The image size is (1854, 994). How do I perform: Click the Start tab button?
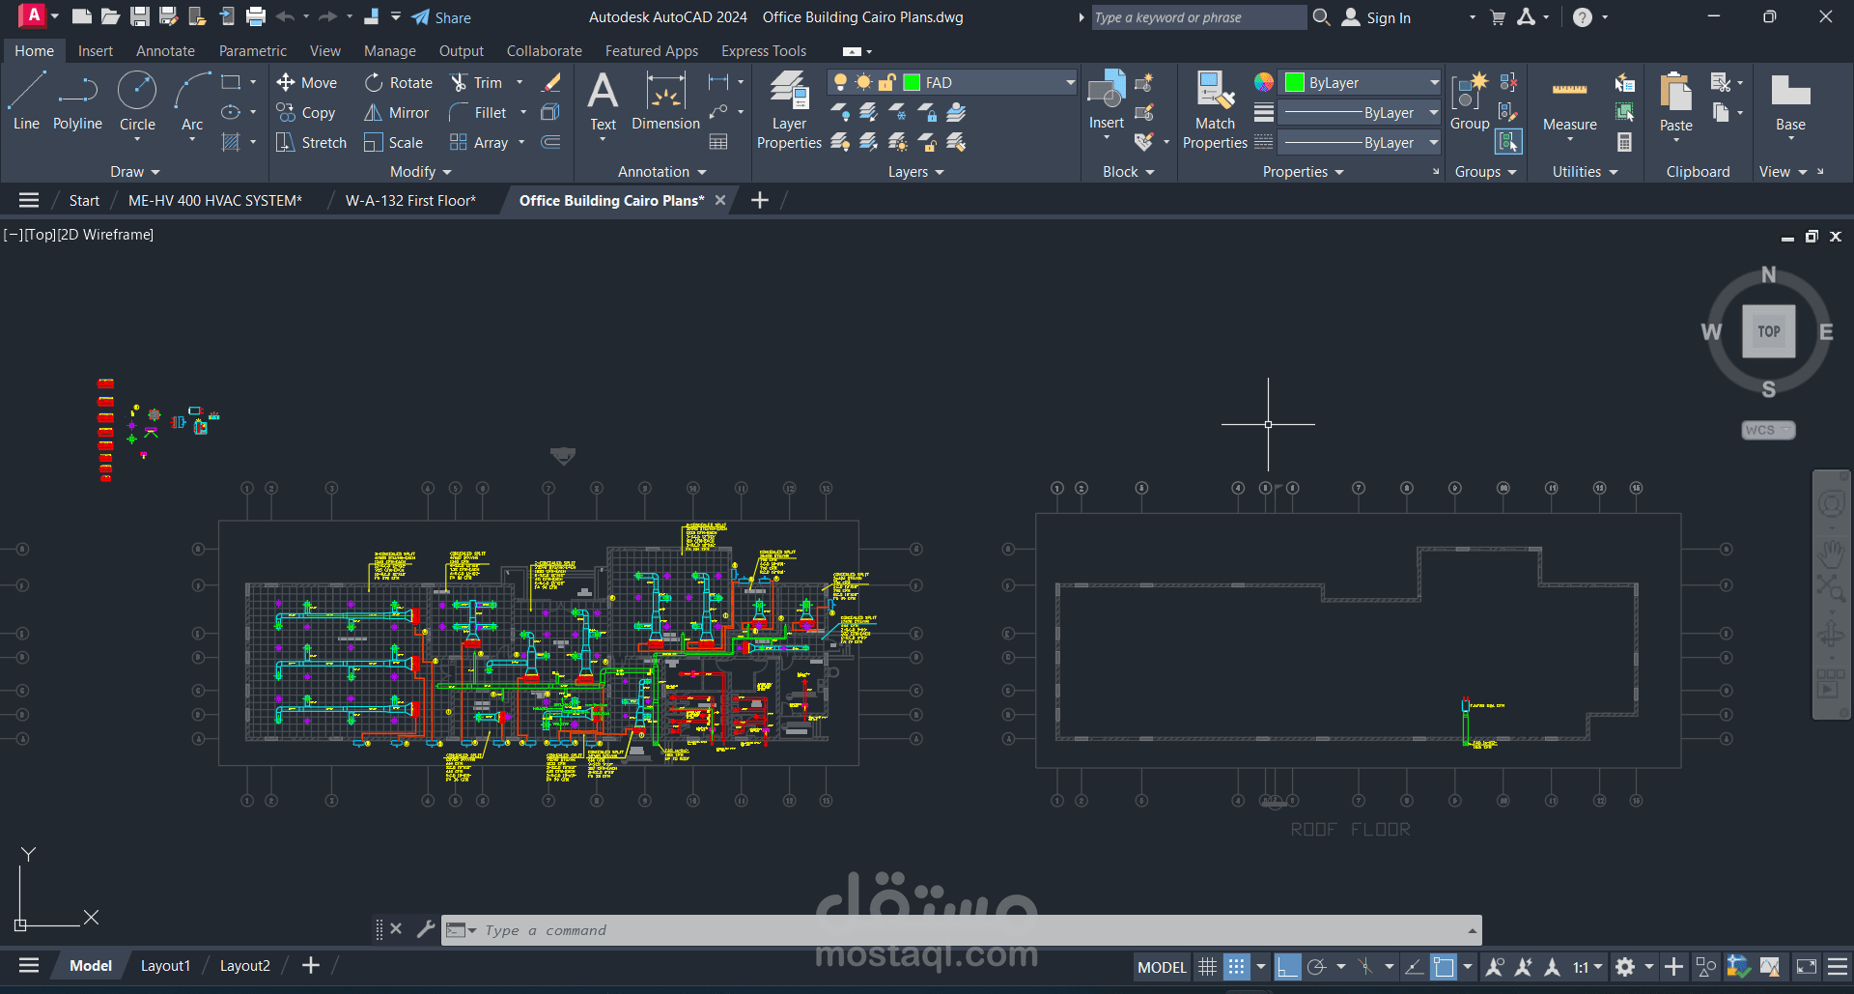point(84,201)
